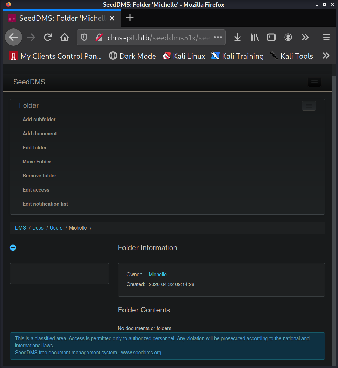Choose Edit folder
This screenshot has width=338, height=368.
pos(34,148)
